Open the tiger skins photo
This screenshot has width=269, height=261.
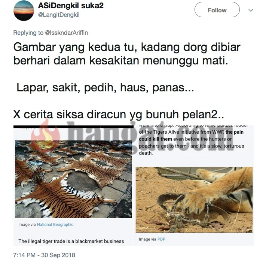(x=73, y=179)
